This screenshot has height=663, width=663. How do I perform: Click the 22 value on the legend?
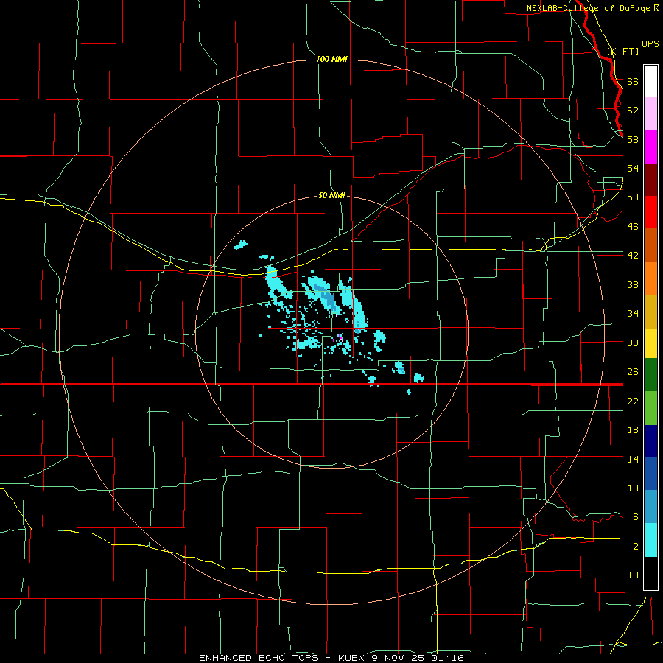point(633,401)
